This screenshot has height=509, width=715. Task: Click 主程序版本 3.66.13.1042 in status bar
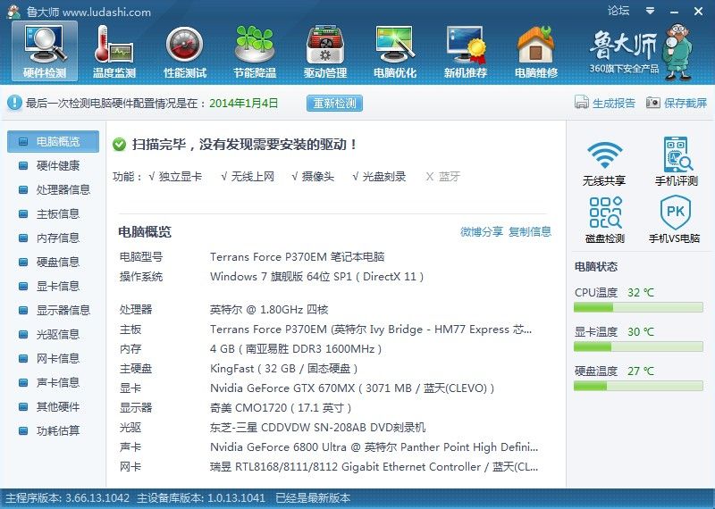[x=68, y=498]
